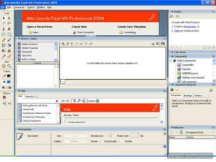
Task: Click the stroke color swatch
Action: coord(9,76)
